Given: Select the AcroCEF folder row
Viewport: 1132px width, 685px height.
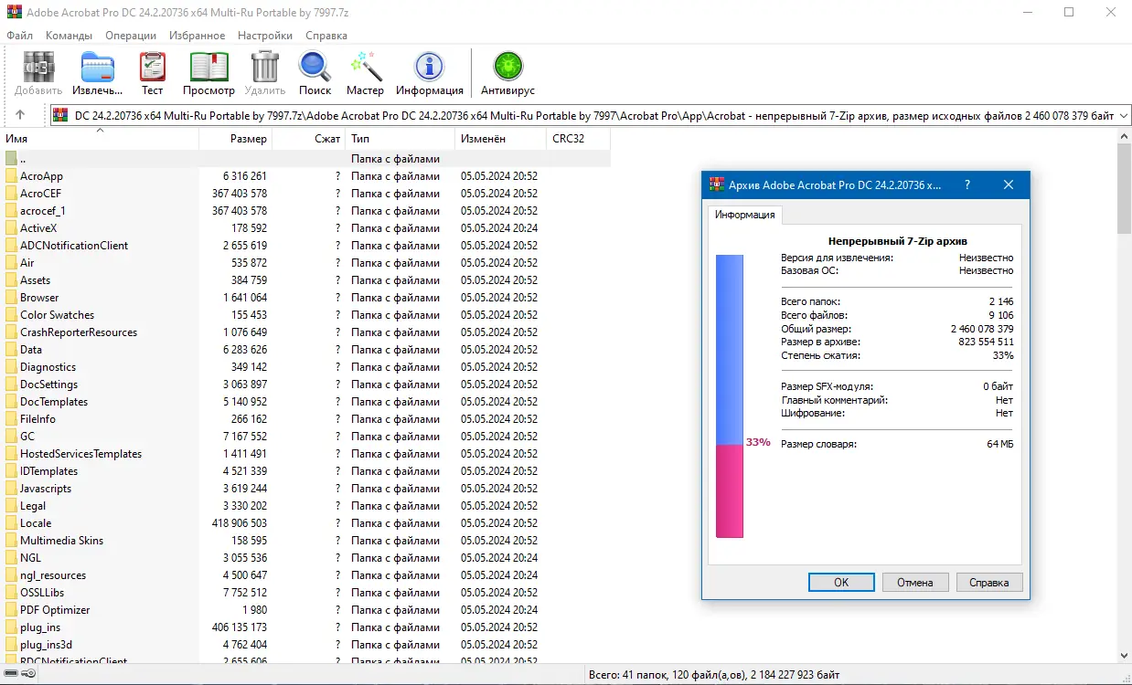Looking at the screenshot, I should coord(305,194).
